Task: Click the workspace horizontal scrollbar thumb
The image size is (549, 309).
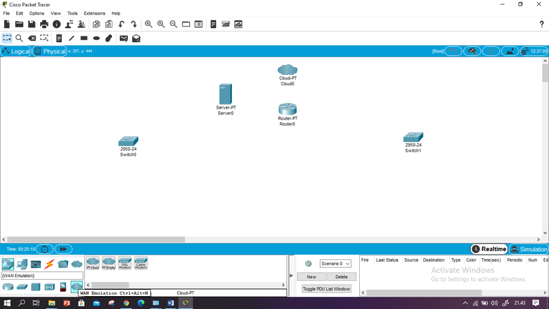Action: point(96,239)
